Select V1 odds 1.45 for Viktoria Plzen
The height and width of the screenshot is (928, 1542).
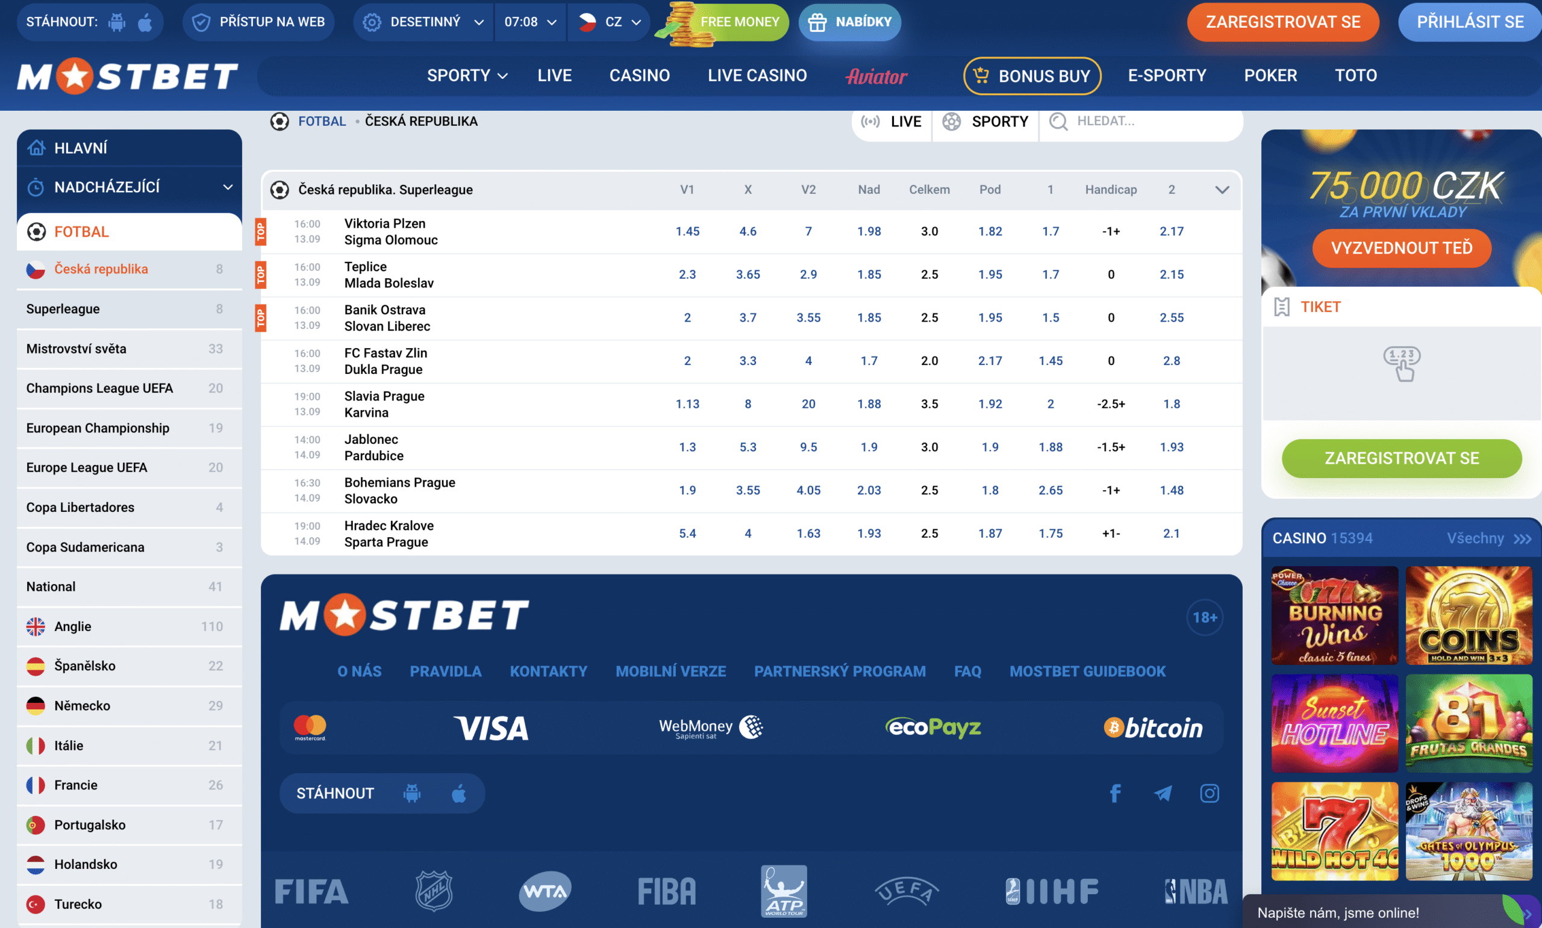(x=687, y=231)
